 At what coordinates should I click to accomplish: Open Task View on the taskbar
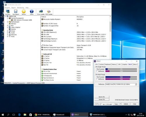pos(14,115)
